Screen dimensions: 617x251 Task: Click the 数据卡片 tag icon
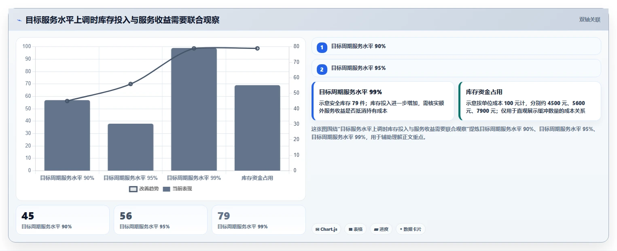[401, 229]
